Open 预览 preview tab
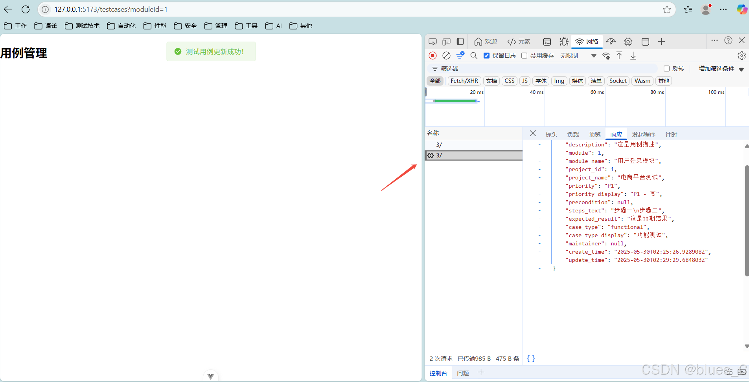The width and height of the screenshot is (749, 382). tap(594, 134)
